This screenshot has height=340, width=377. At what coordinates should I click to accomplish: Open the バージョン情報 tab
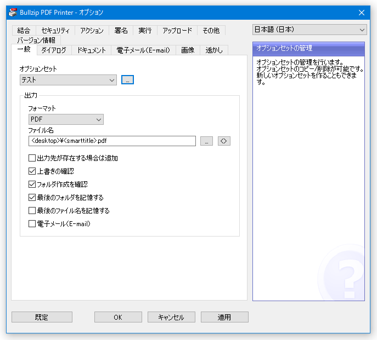pyautogui.click(x=36, y=40)
